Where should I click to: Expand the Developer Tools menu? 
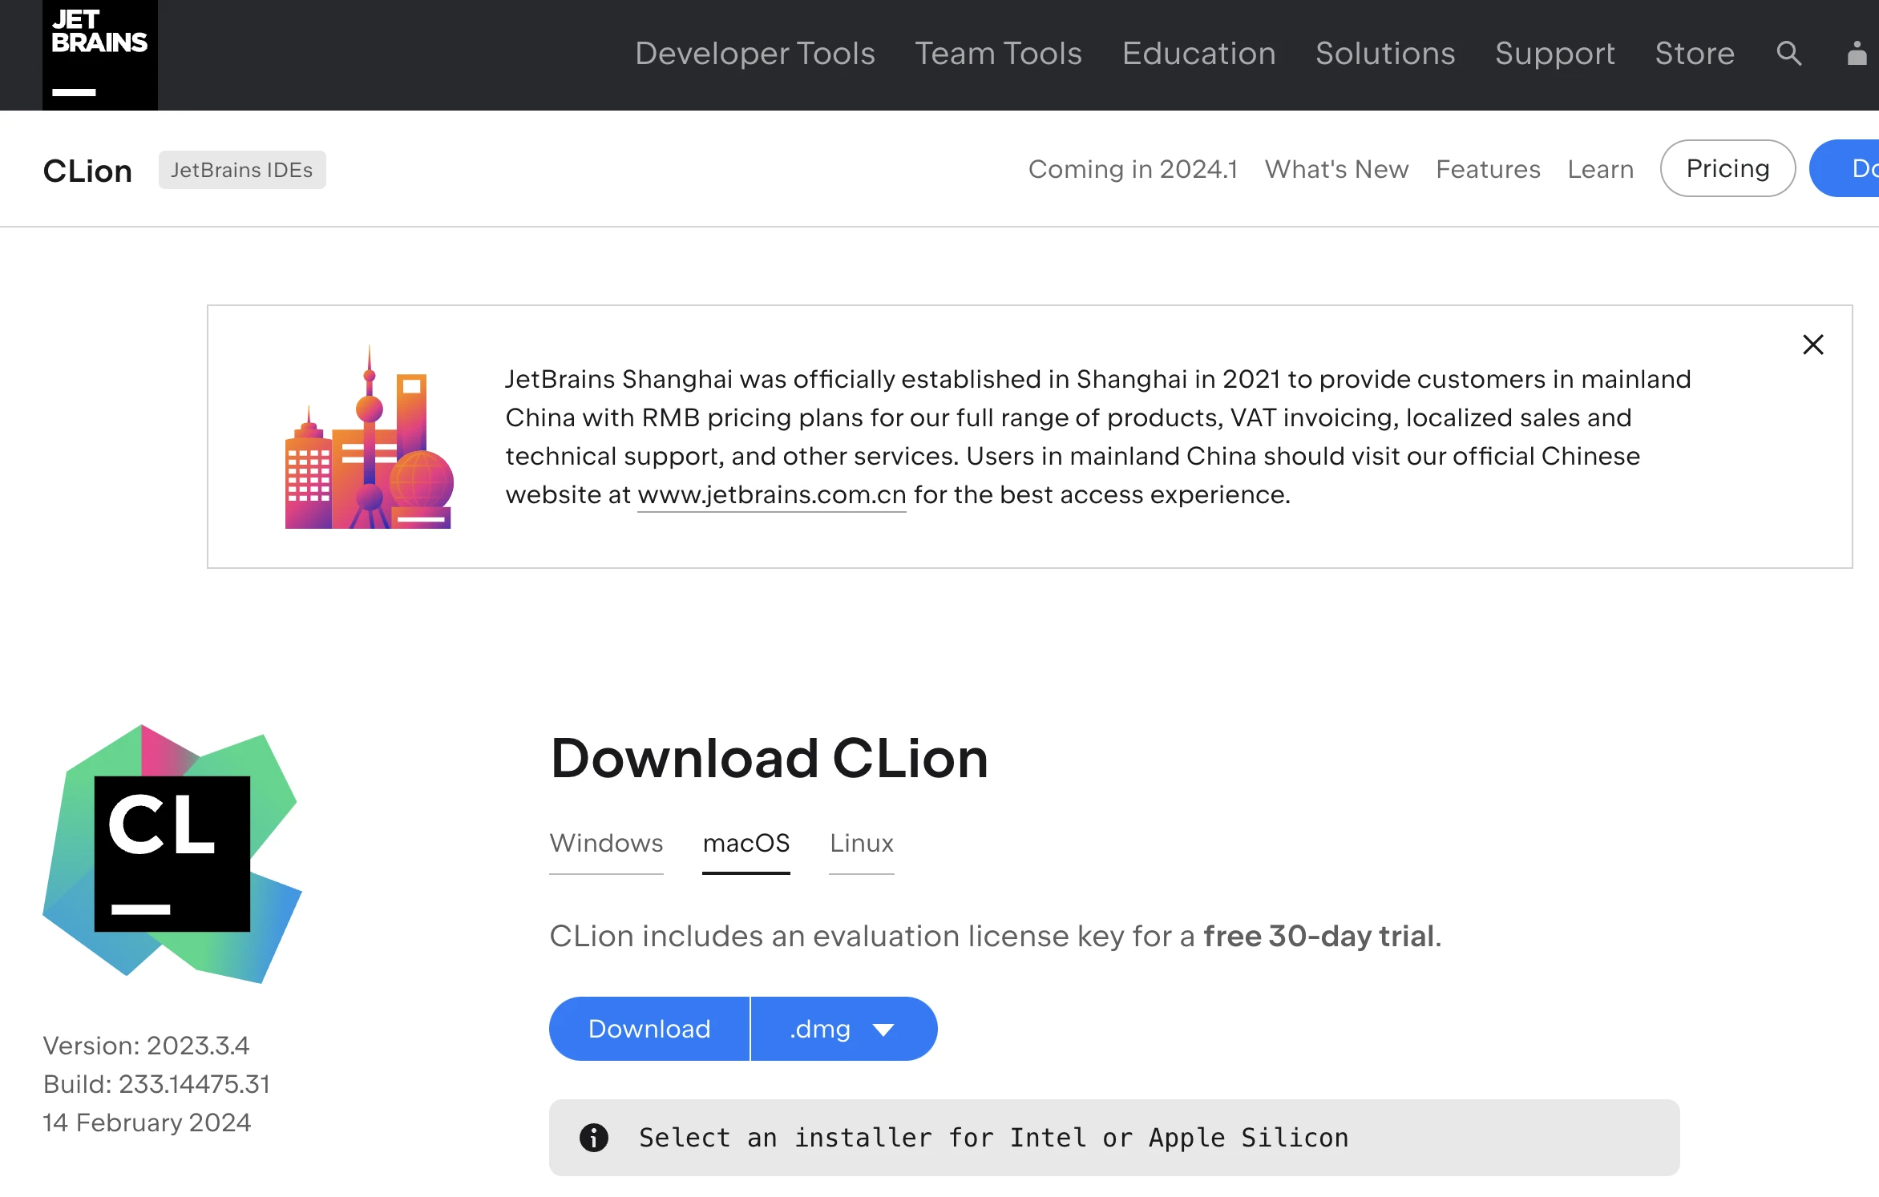click(754, 54)
